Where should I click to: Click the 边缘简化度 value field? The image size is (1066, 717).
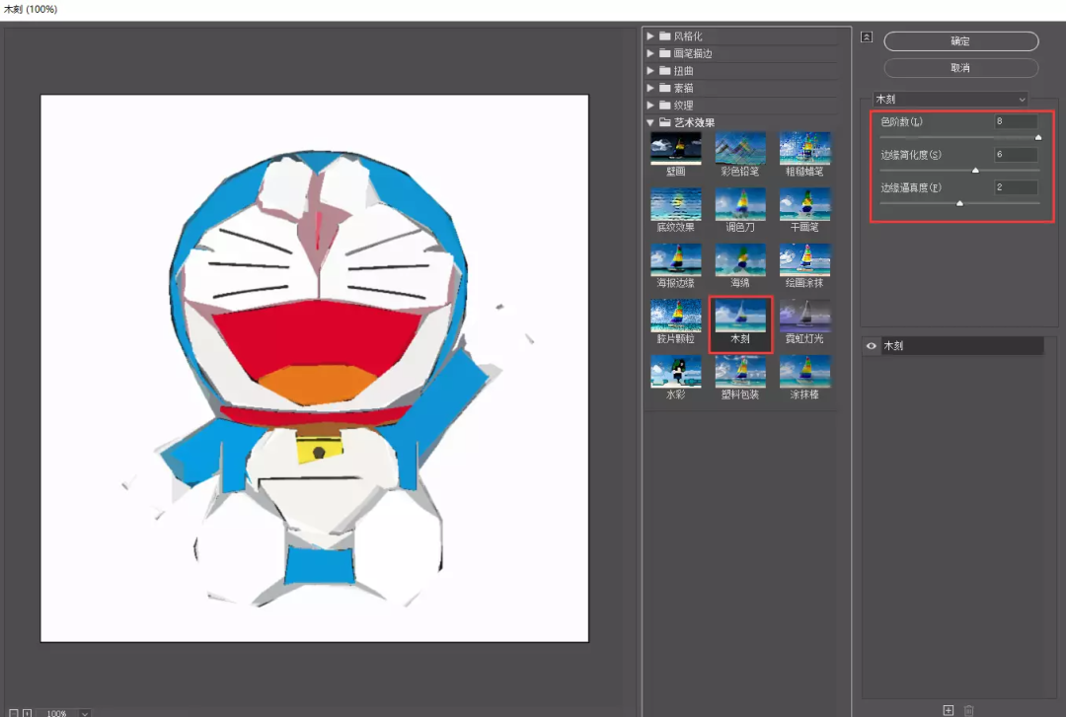pos(1016,155)
